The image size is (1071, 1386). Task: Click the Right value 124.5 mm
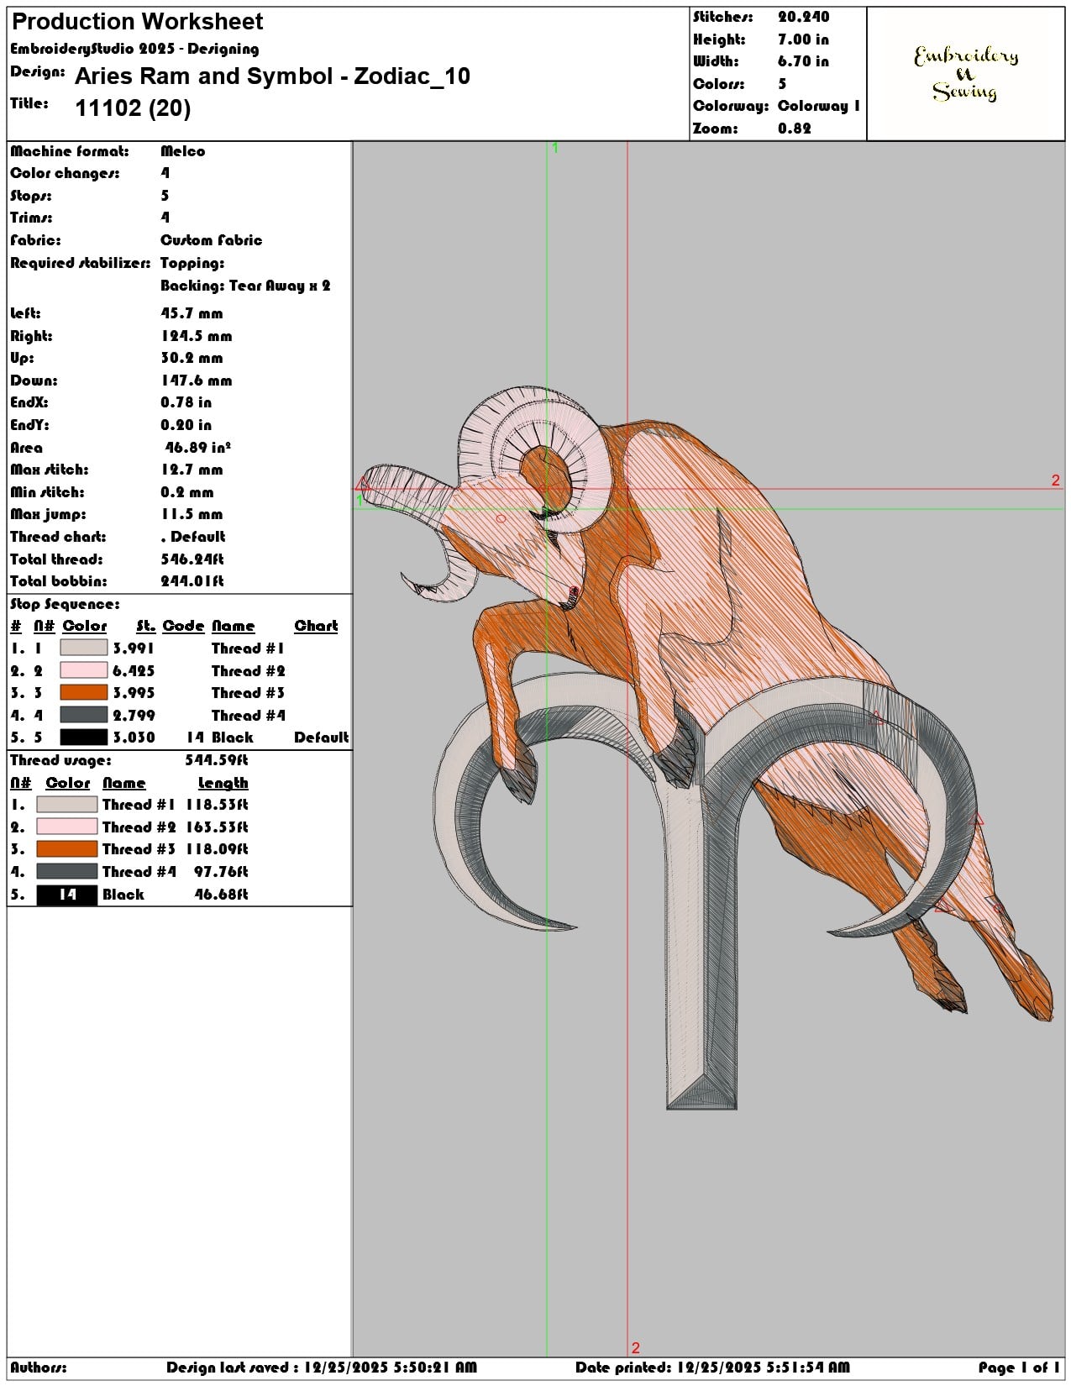[197, 336]
